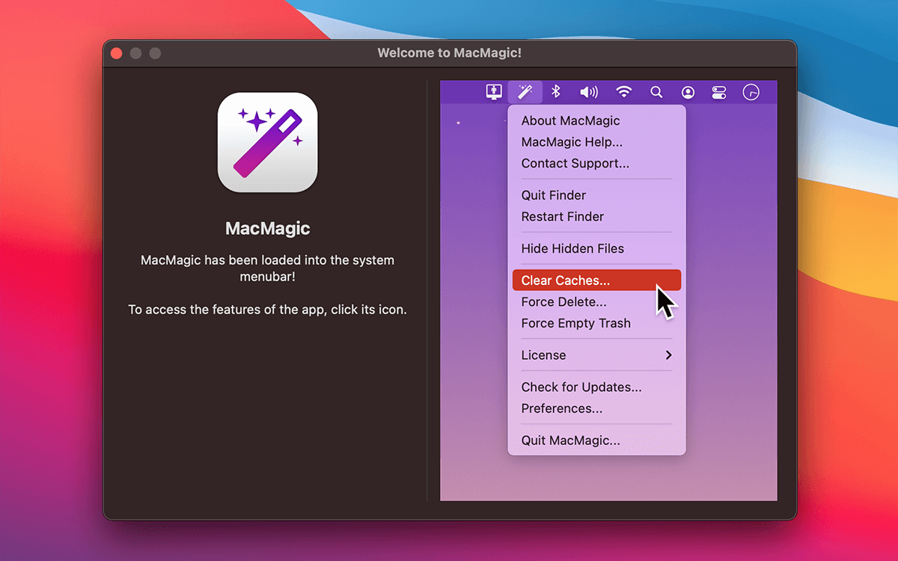898x561 pixels.
Task: Click the "MacMagic" heading text
Action: (268, 228)
